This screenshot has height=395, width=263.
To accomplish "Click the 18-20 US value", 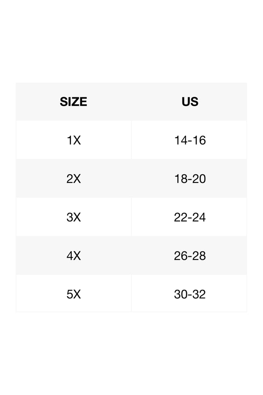I will (x=190, y=179).
